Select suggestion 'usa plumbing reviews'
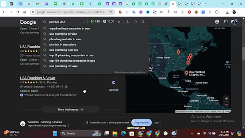 coord(63,66)
